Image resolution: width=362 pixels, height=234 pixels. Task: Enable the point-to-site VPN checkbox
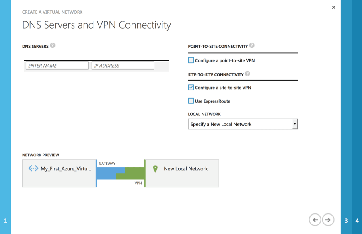coord(191,60)
